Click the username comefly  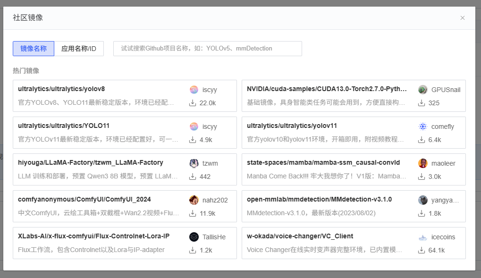point(443,126)
